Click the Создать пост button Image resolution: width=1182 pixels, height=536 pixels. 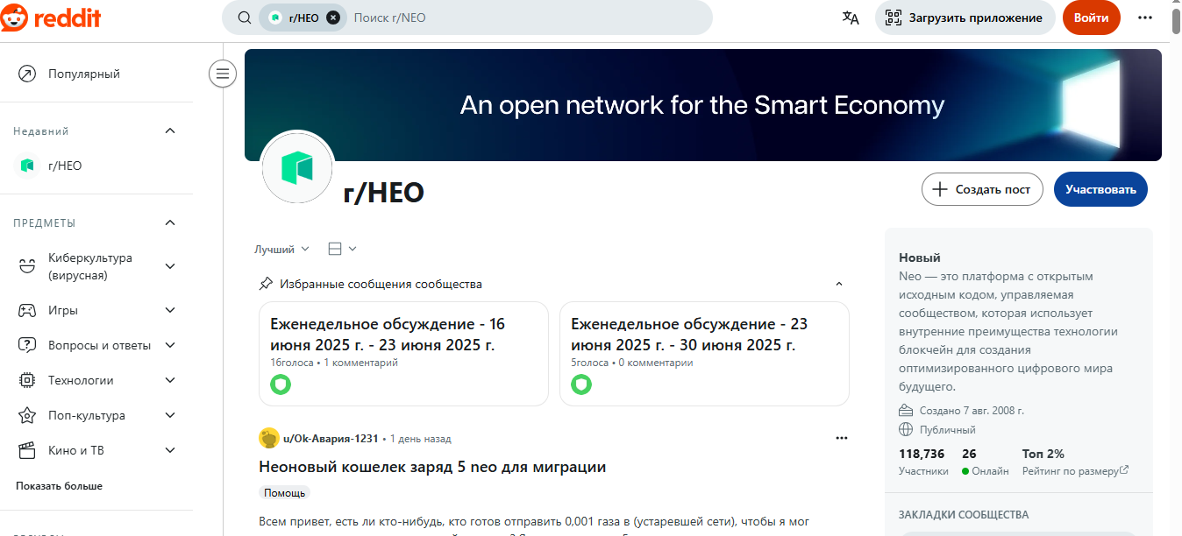click(x=982, y=189)
